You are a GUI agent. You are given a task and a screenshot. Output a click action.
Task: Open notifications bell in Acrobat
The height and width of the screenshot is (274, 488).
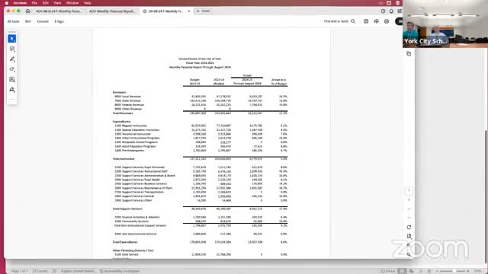point(391,11)
